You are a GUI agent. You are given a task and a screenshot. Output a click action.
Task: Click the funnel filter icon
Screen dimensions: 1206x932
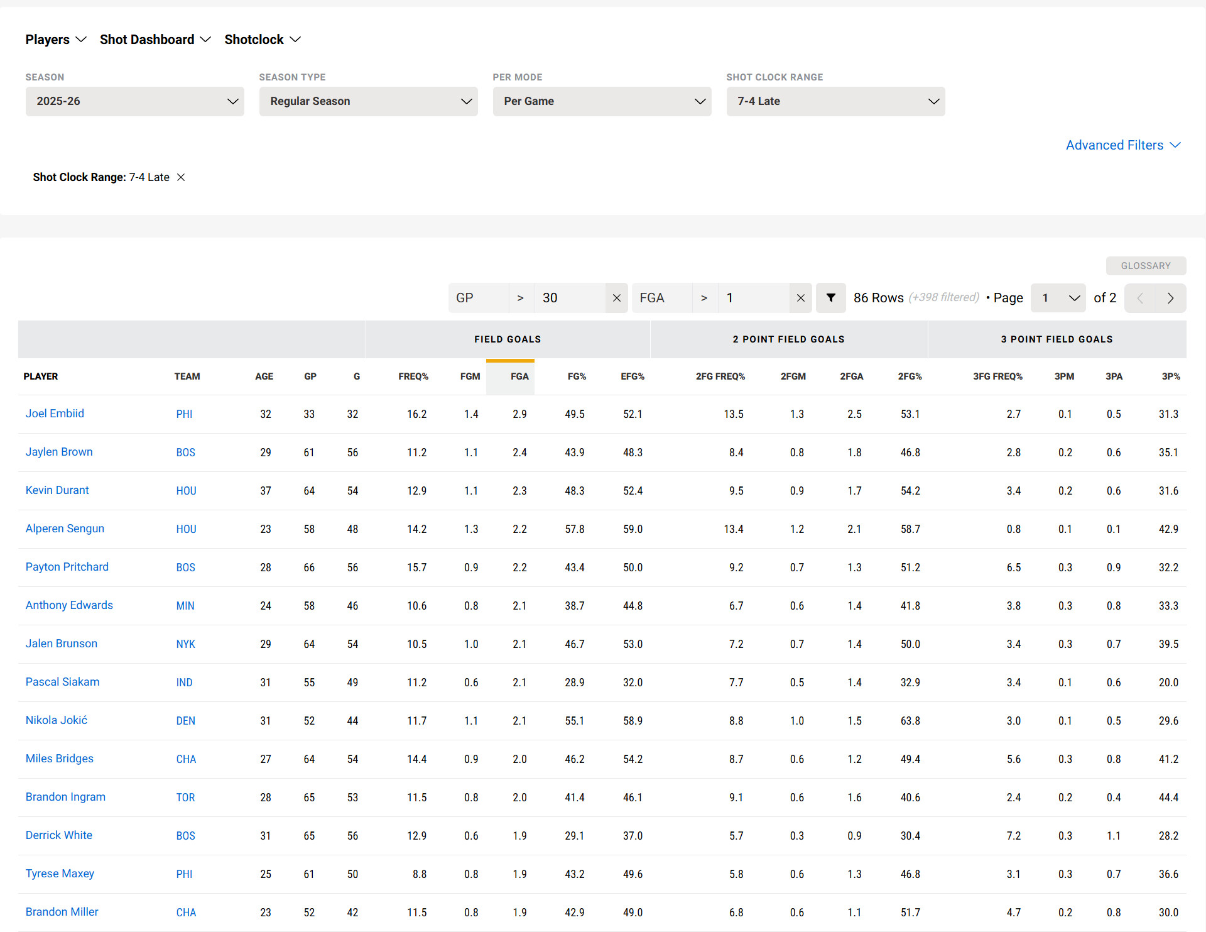click(x=830, y=298)
